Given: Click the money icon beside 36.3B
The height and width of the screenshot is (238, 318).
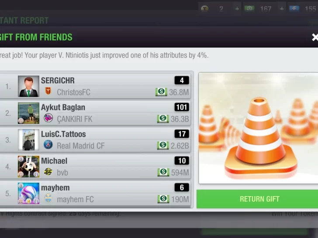Looking at the screenshot, I should (x=163, y=119).
